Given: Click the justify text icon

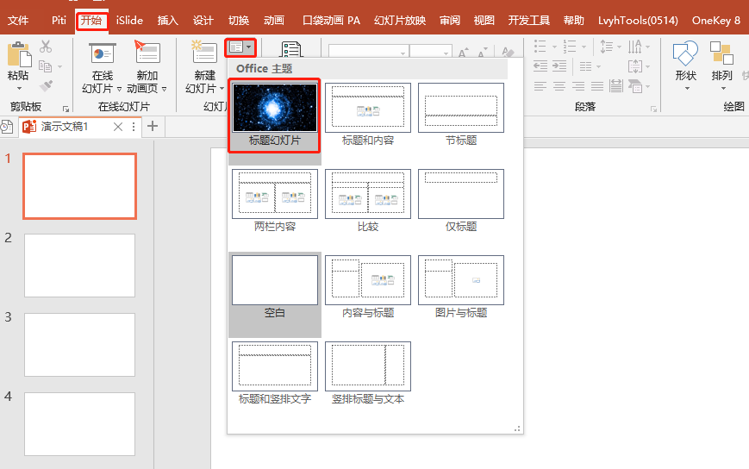Looking at the screenshot, I should pyautogui.click(x=597, y=86).
